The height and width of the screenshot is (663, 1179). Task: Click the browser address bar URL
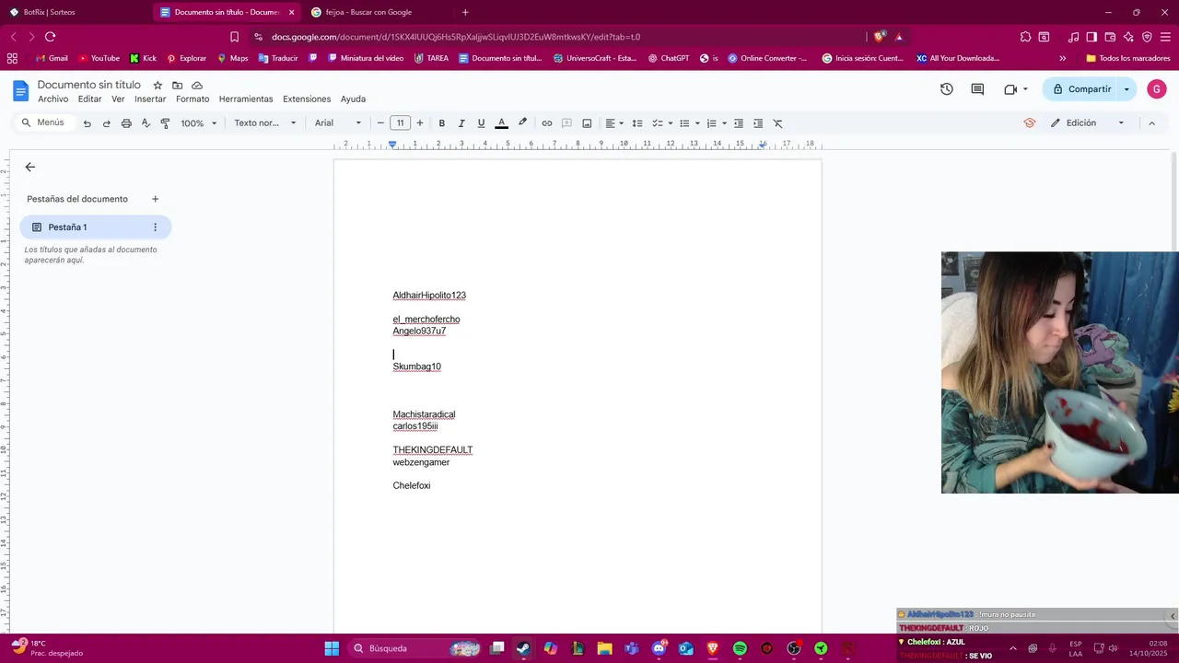pyautogui.click(x=456, y=37)
